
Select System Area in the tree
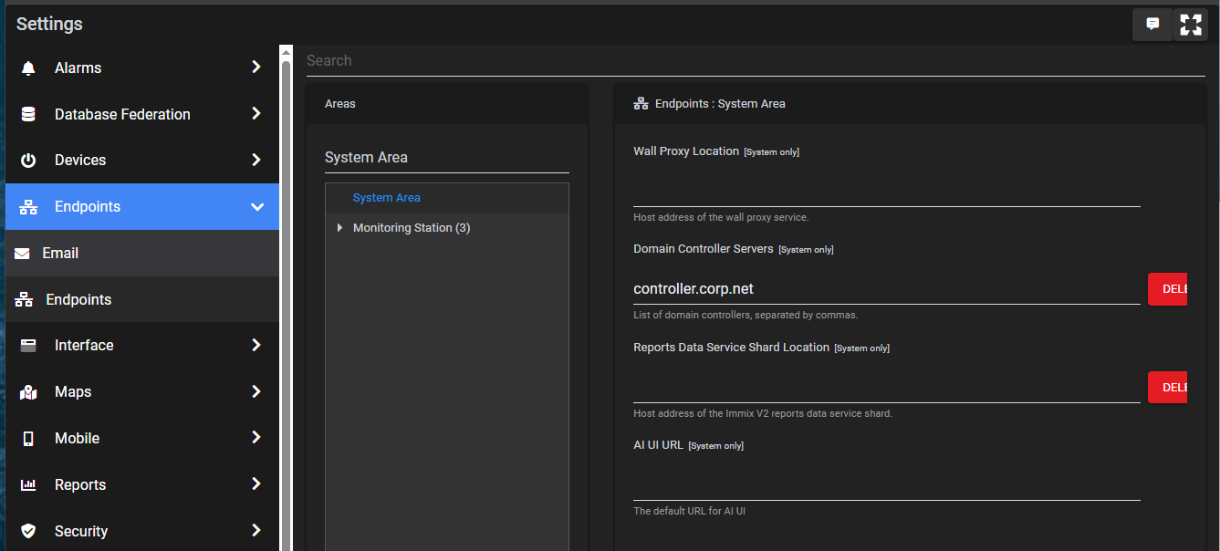[386, 198]
